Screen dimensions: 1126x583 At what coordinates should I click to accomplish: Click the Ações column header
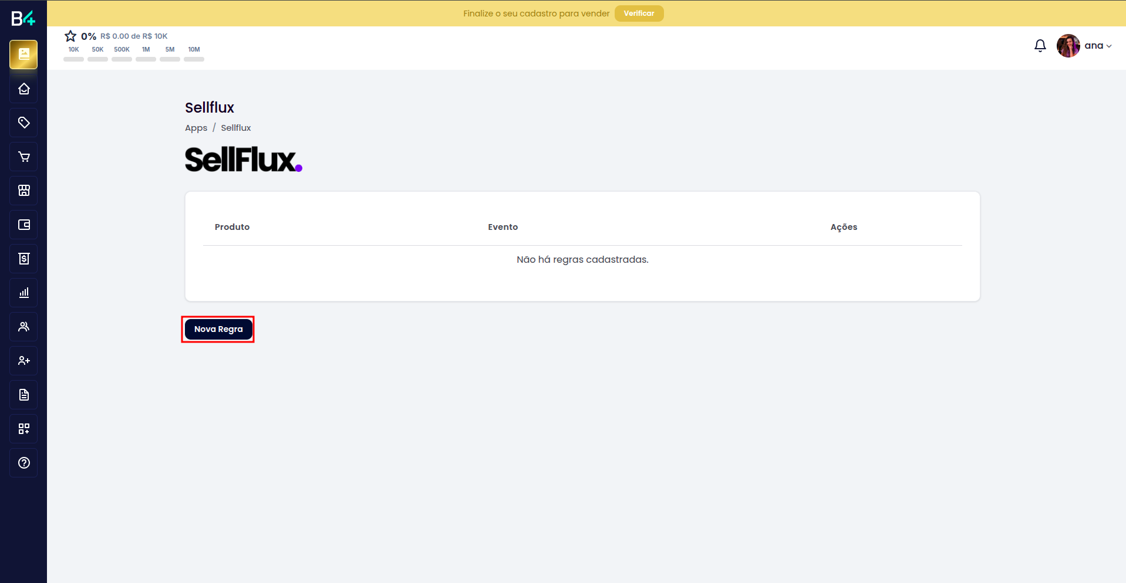pos(844,227)
